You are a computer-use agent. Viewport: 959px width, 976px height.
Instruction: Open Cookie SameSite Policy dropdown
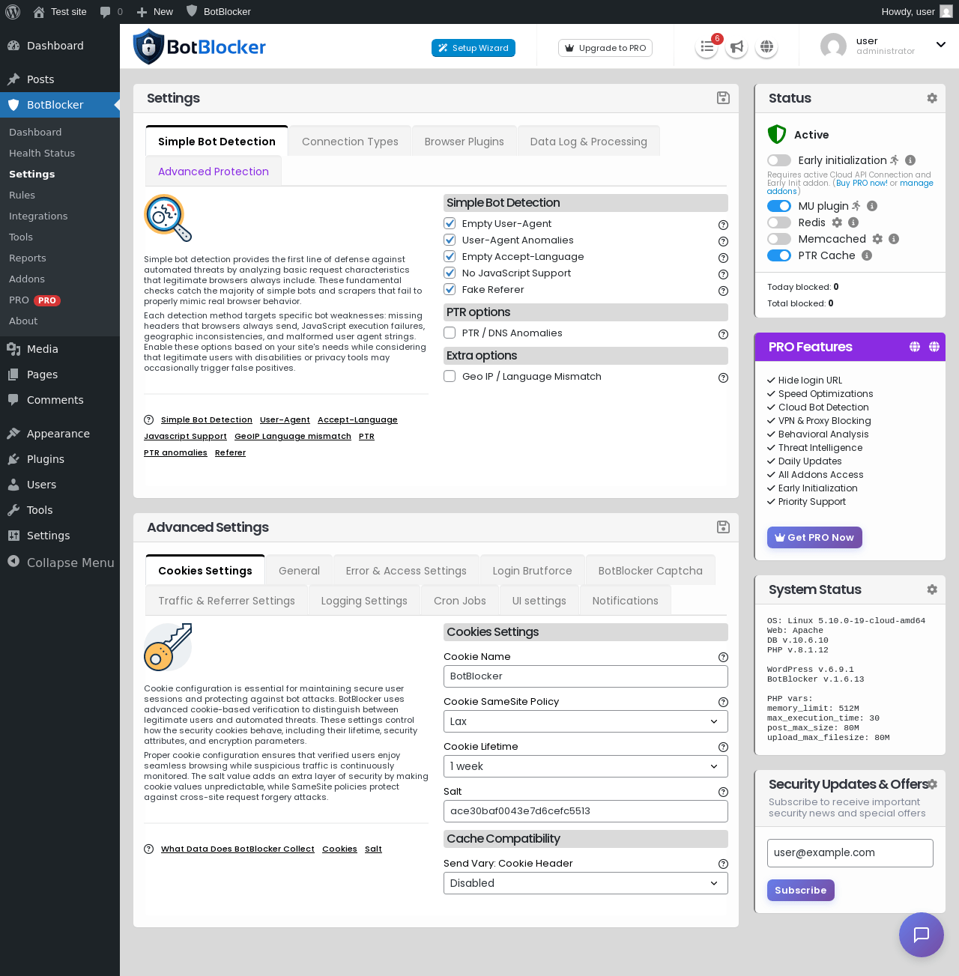point(586,721)
